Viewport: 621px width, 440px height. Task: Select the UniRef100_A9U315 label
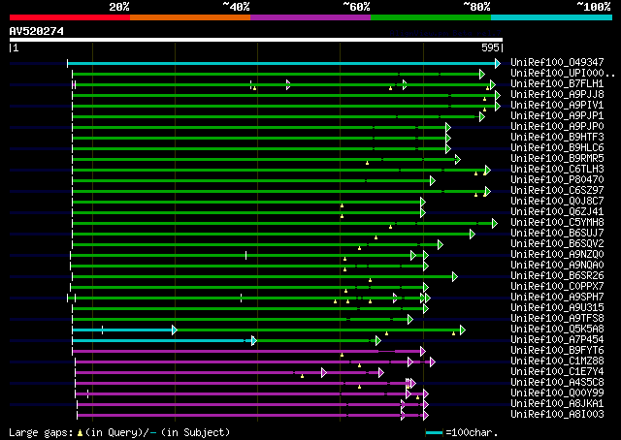[x=557, y=308]
